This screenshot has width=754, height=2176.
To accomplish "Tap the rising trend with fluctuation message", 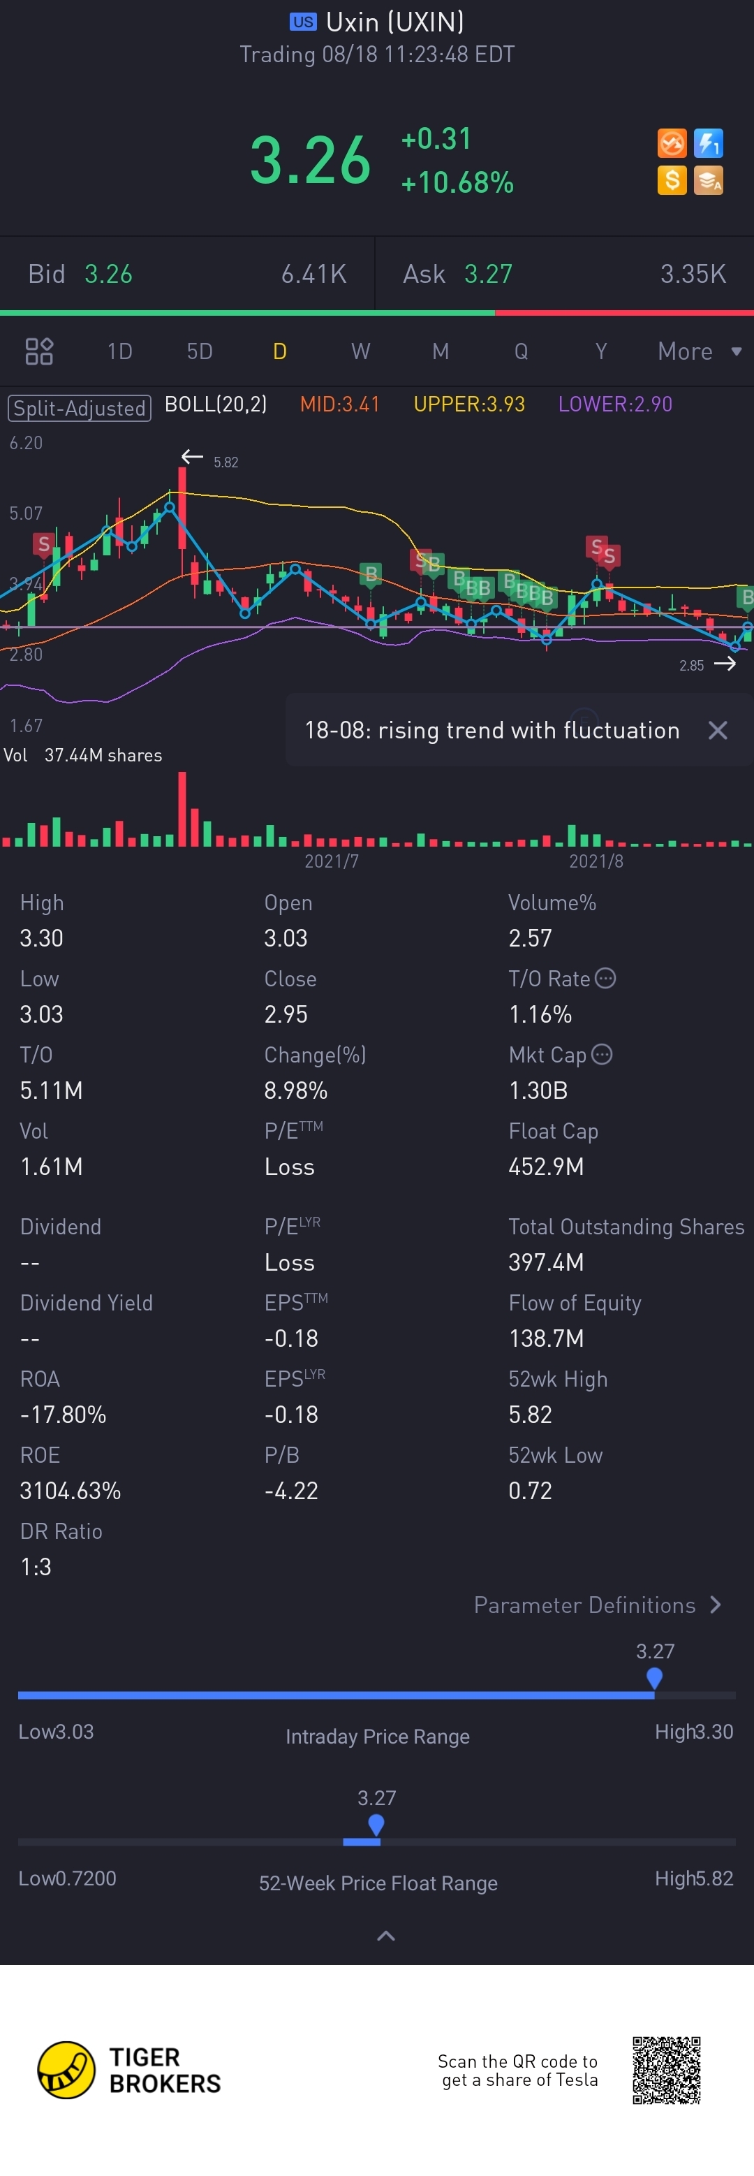I will (492, 731).
